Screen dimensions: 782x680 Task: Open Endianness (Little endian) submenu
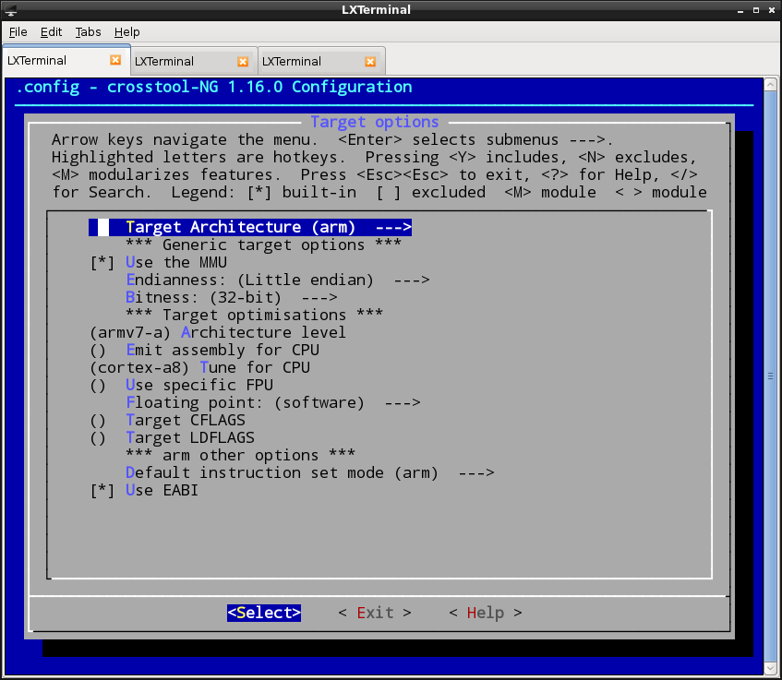[x=277, y=280]
